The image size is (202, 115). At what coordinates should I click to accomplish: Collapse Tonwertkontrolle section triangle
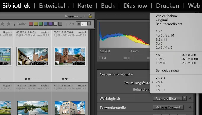[190, 108]
